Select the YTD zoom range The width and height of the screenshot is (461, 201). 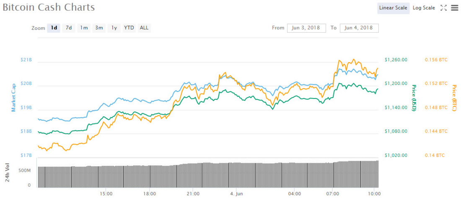[x=129, y=28]
